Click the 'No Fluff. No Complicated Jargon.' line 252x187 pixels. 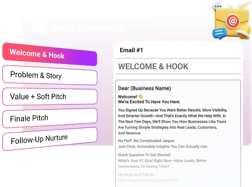pos(147,141)
